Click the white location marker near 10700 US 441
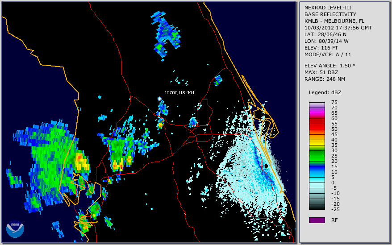 159,99
